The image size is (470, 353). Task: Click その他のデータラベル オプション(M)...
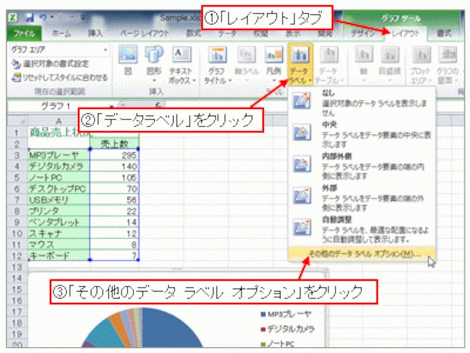[362, 254]
